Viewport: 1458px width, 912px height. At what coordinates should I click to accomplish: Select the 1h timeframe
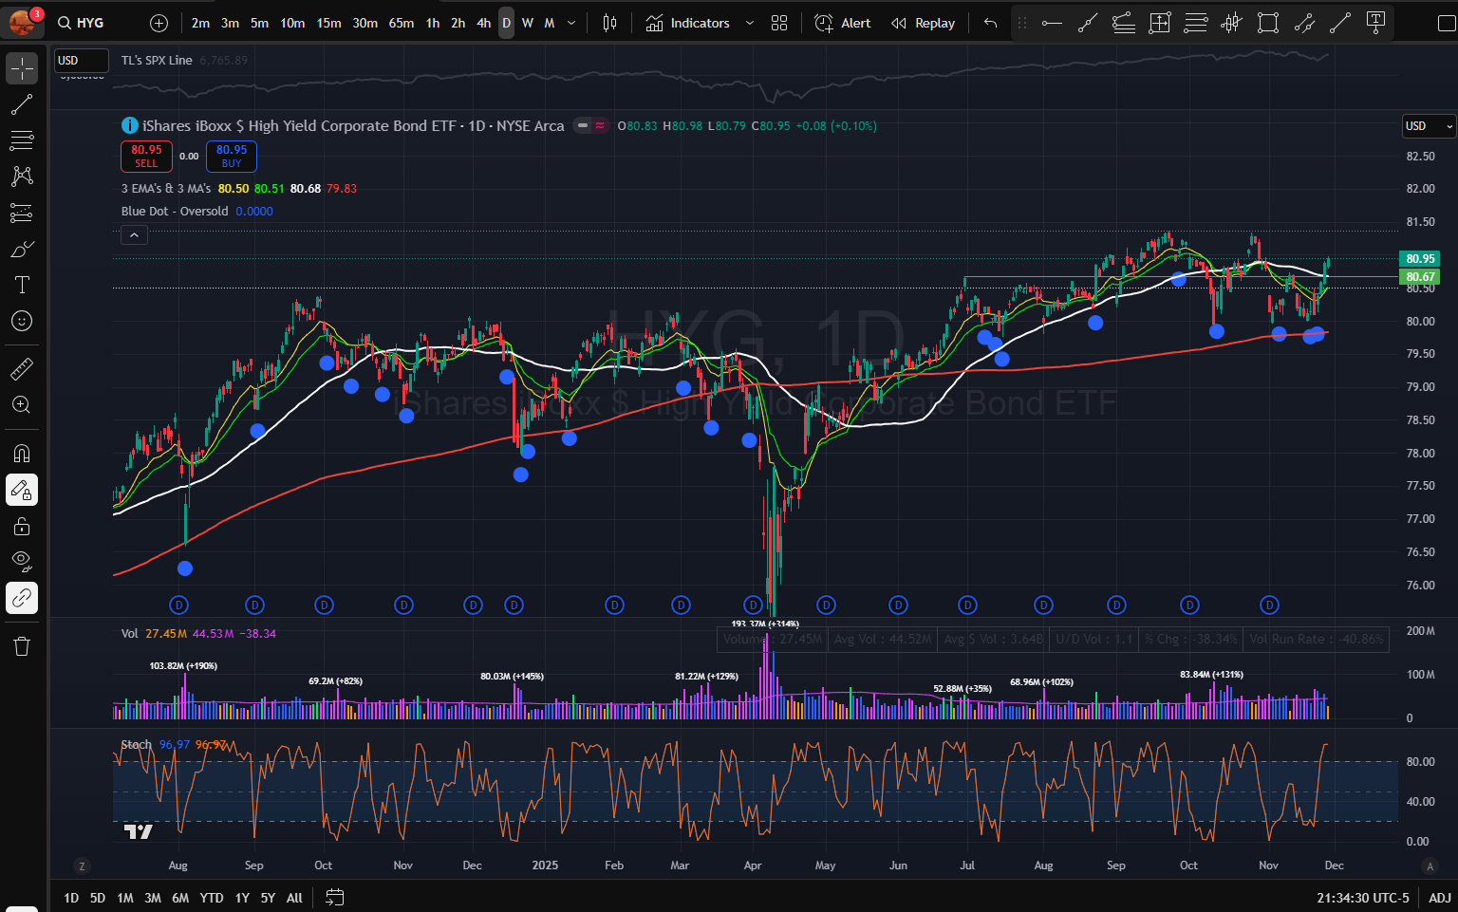433,23
